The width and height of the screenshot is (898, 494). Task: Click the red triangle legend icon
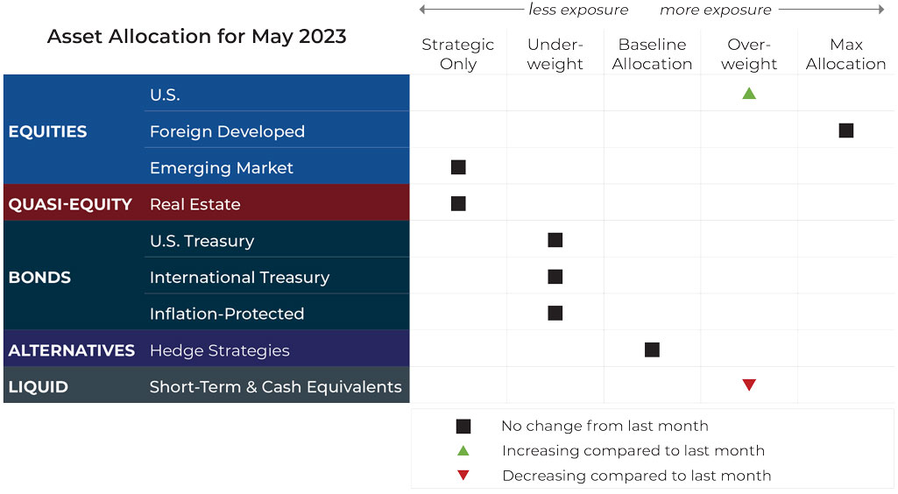click(x=463, y=475)
